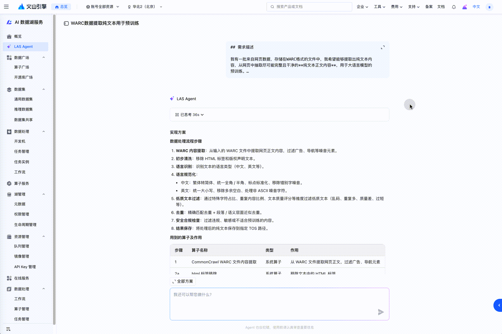Open the 企业 top menu
Screen dimensions: 502x334
[x=362, y=7]
